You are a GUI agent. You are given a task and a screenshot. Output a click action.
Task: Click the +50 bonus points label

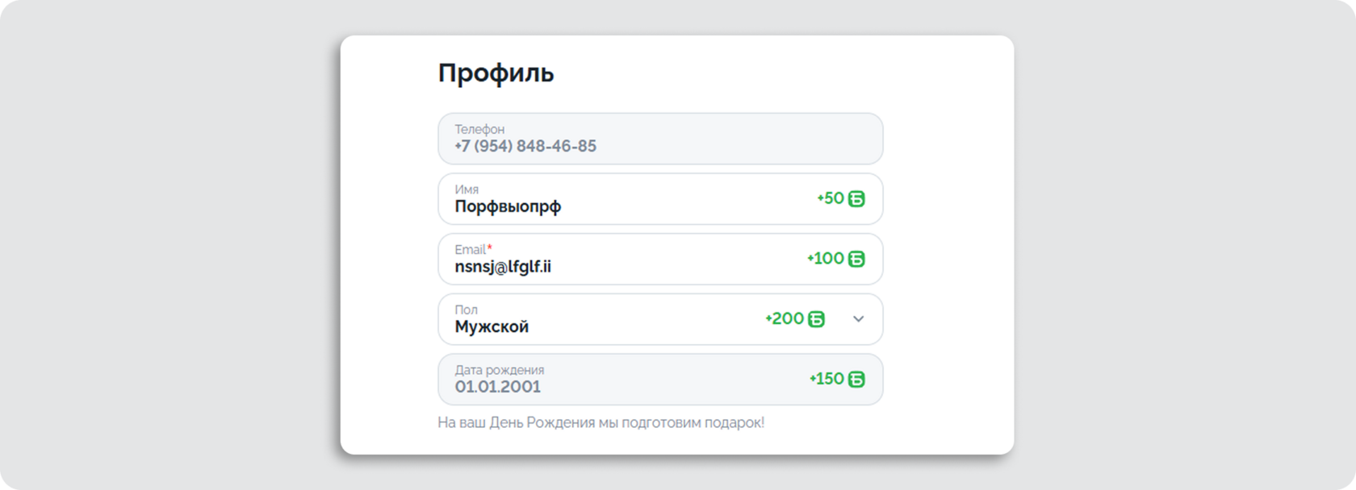[x=831, y=198]
